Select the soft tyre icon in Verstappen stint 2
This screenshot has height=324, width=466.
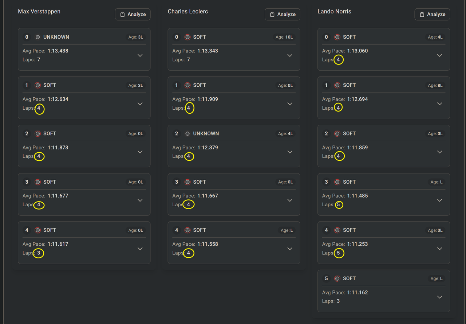pos(37,134)
